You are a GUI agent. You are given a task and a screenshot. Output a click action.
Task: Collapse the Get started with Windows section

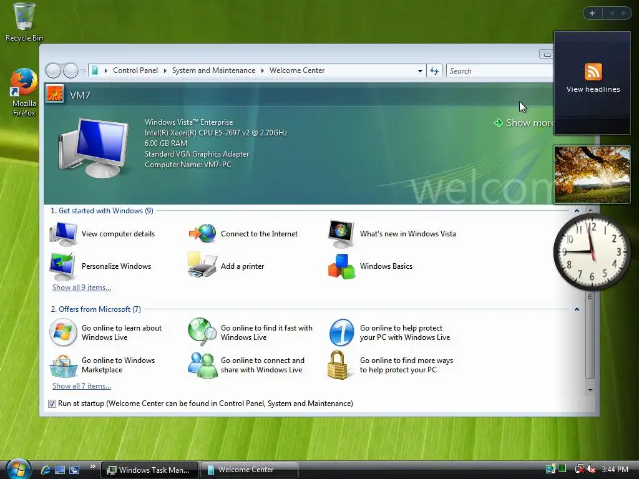click(577, 211)
